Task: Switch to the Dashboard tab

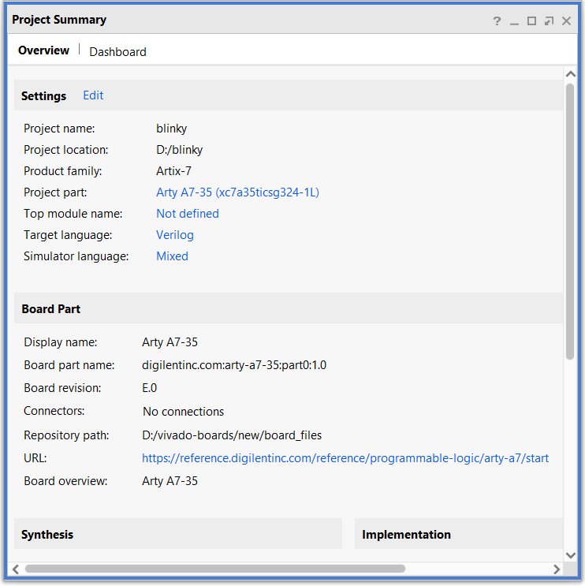Action: coord(117,52)
